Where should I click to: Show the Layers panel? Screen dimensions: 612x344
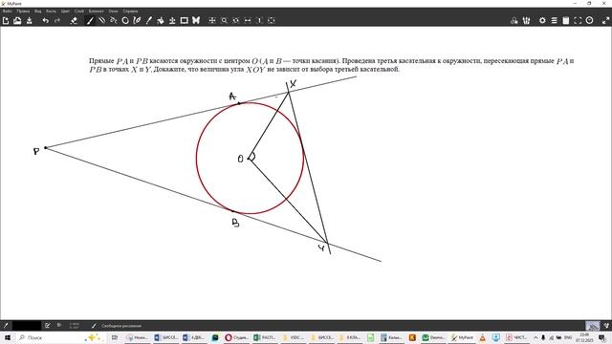[x=554, y=20]
